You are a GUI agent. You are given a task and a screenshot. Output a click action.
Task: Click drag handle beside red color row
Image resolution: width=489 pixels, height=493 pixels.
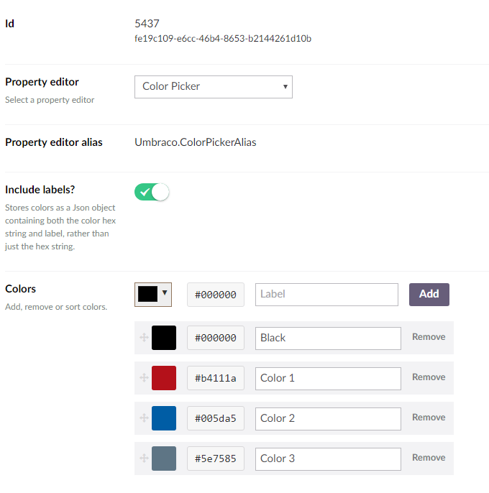(x=144, y=377)
